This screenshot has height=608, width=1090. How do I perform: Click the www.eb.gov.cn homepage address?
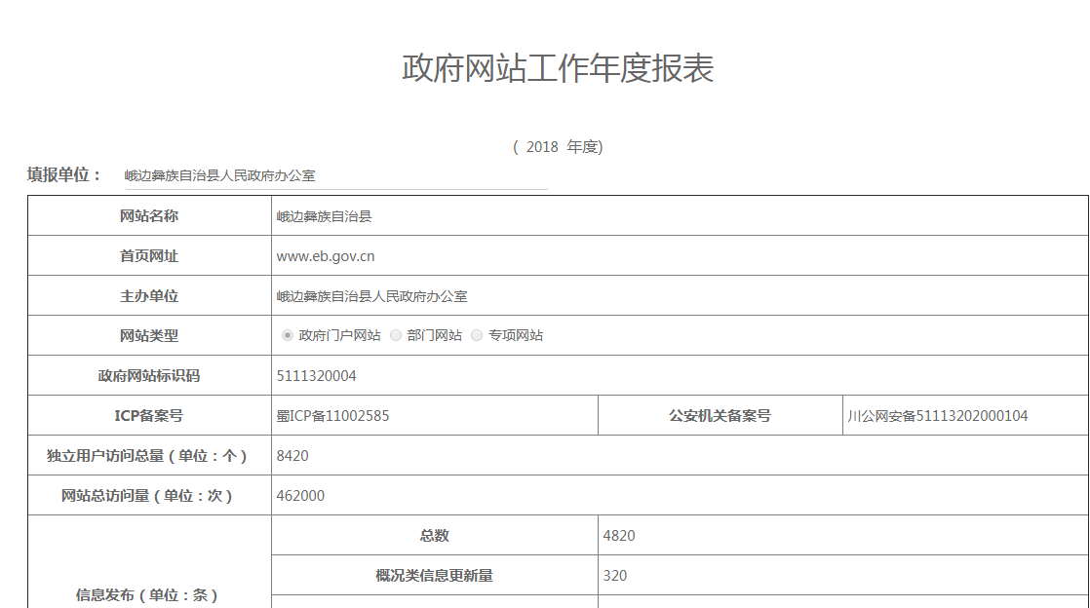pos(326,256)
